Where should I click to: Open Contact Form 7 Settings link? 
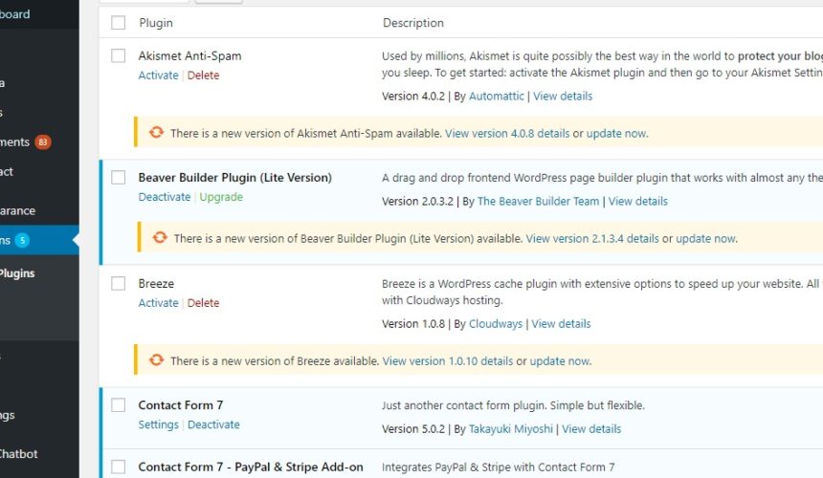point(158,424)
